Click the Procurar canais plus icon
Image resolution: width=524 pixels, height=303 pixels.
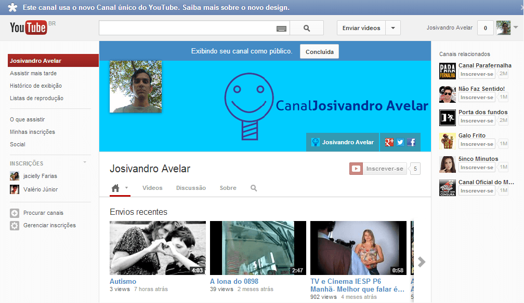(15, 213)
